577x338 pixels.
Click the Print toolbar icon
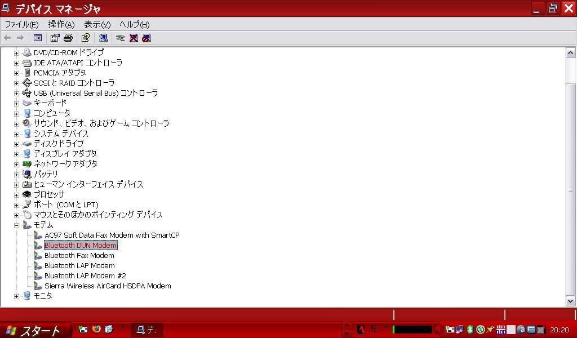click(x=68, y=38)
